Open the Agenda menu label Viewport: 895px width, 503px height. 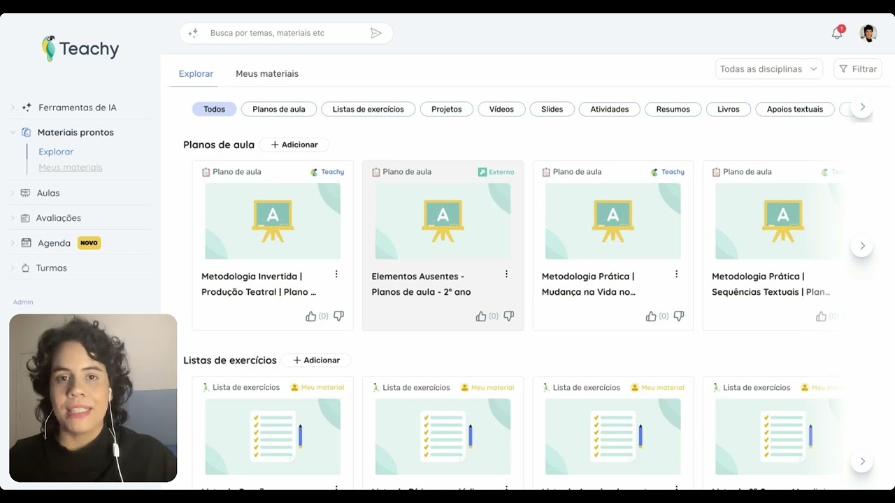(x=55, y=243)
